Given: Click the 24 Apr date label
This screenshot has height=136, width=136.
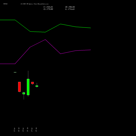Looking at the screenshot, I should coord(27,129).
